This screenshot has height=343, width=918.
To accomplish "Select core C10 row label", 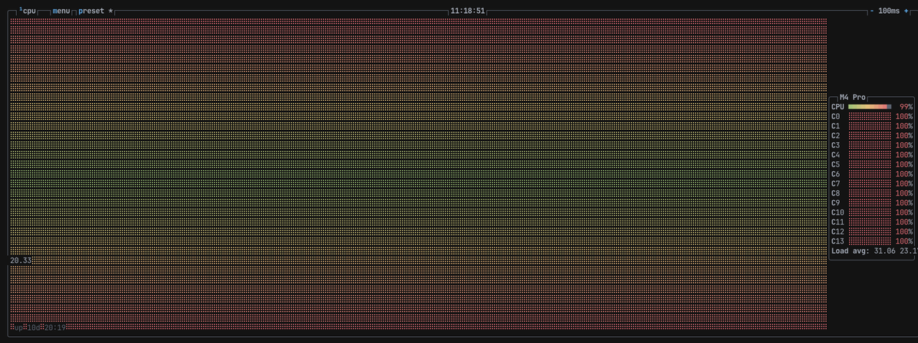I will click(838, 212).
